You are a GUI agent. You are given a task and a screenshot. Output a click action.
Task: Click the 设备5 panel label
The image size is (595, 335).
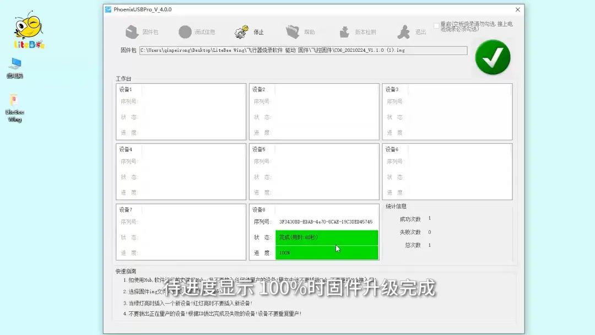pyautogui.click(x=259, y=149)
